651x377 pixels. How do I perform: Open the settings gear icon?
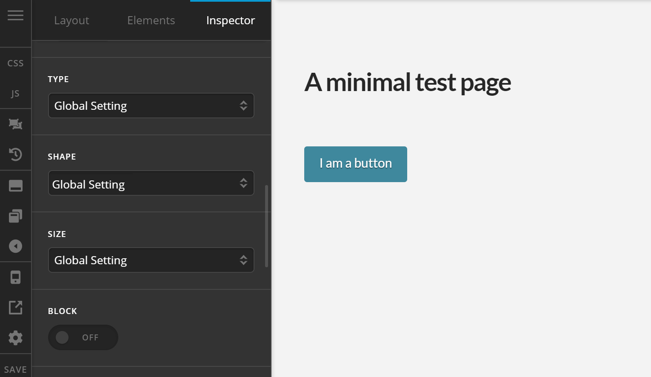16,338
